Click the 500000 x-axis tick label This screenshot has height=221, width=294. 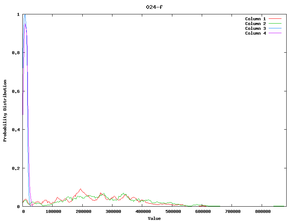(x=173, y=211)
